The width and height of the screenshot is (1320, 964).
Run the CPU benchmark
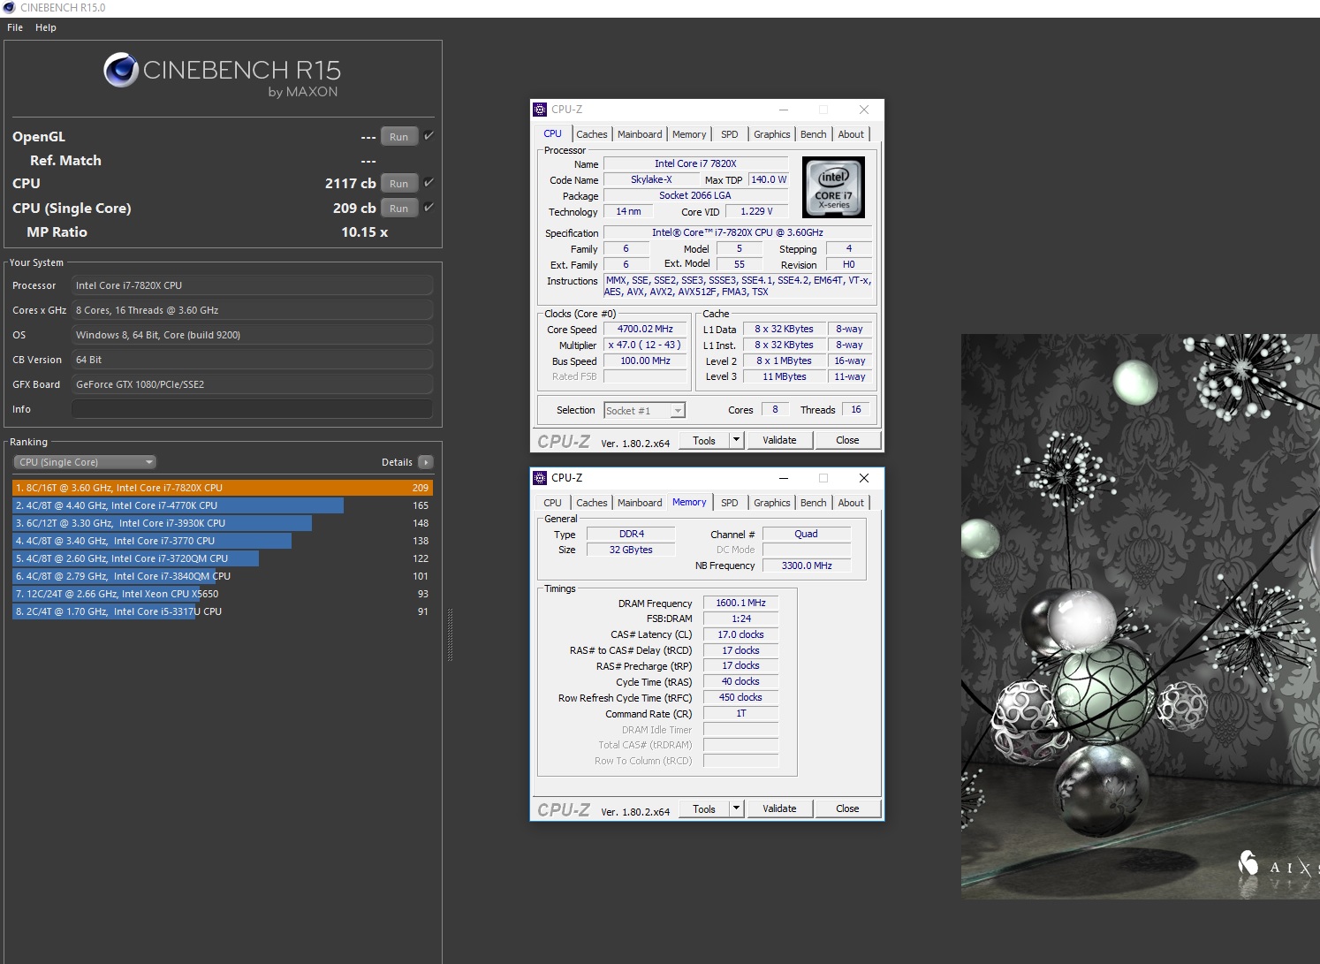tap(398, 184)
